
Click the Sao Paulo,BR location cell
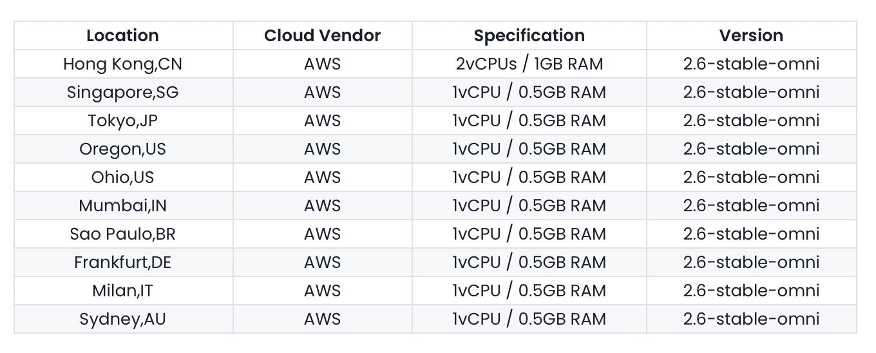[x=122, y=234]
